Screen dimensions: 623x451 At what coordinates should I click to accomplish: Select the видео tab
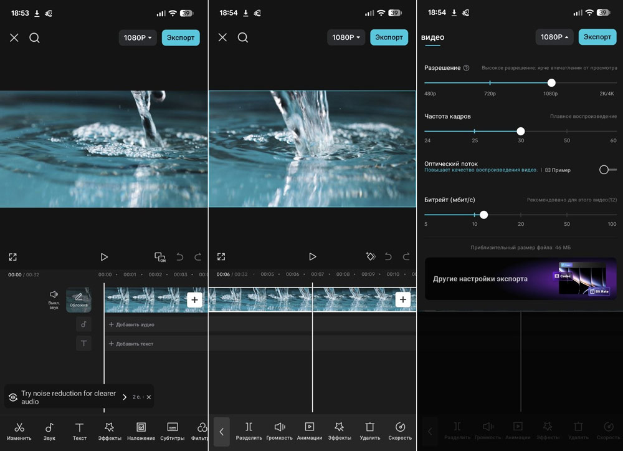coord(433,37)
